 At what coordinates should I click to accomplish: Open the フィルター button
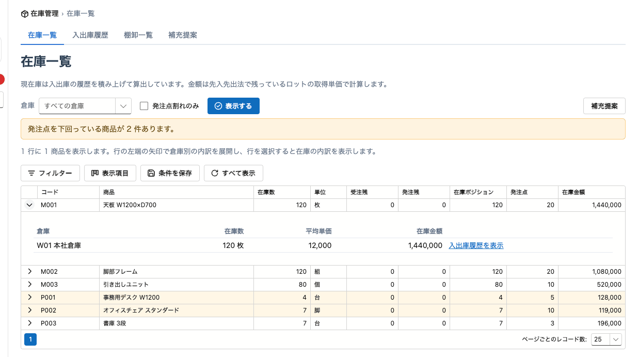(x=50, y=173)
